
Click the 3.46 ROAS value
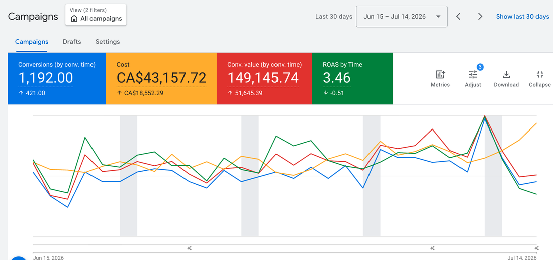coord(336,77)
